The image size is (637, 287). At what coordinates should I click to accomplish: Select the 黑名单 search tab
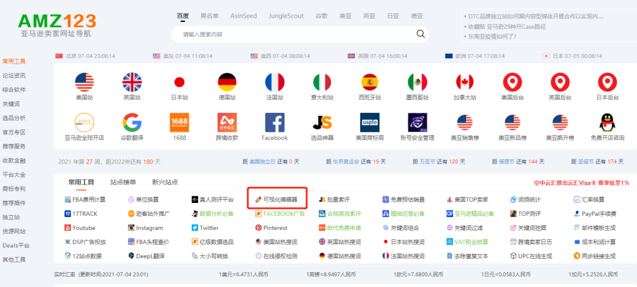[209, 16]
